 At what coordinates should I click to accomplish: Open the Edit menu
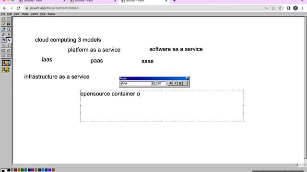10,14
